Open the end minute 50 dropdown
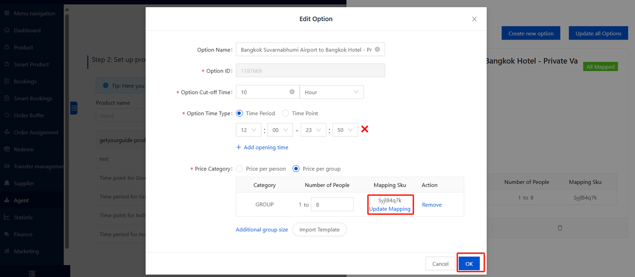 [345, 130]
